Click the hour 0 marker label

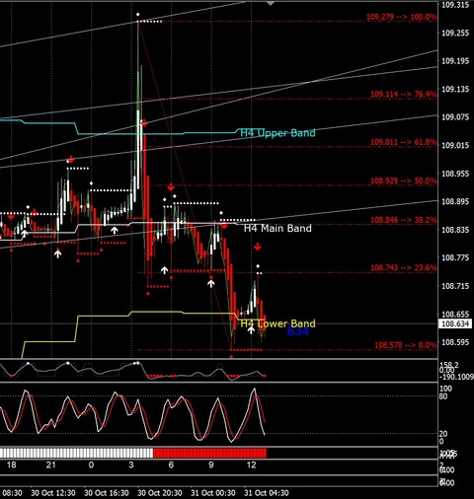(91, 464)
